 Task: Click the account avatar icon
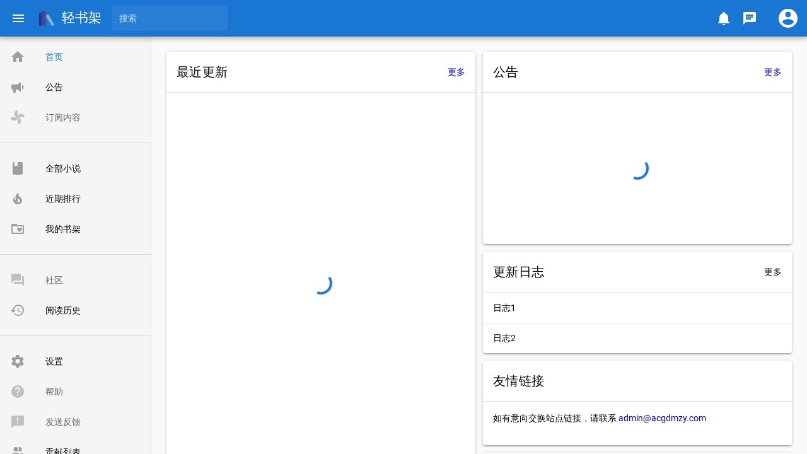(788, 18)
